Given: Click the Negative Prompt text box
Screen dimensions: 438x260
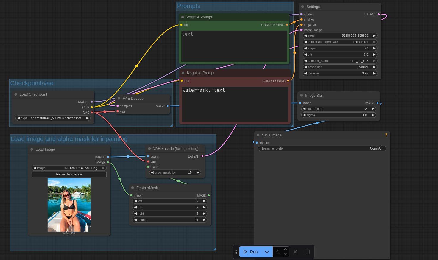Looking at the screenshot, I should click(235, 104).
